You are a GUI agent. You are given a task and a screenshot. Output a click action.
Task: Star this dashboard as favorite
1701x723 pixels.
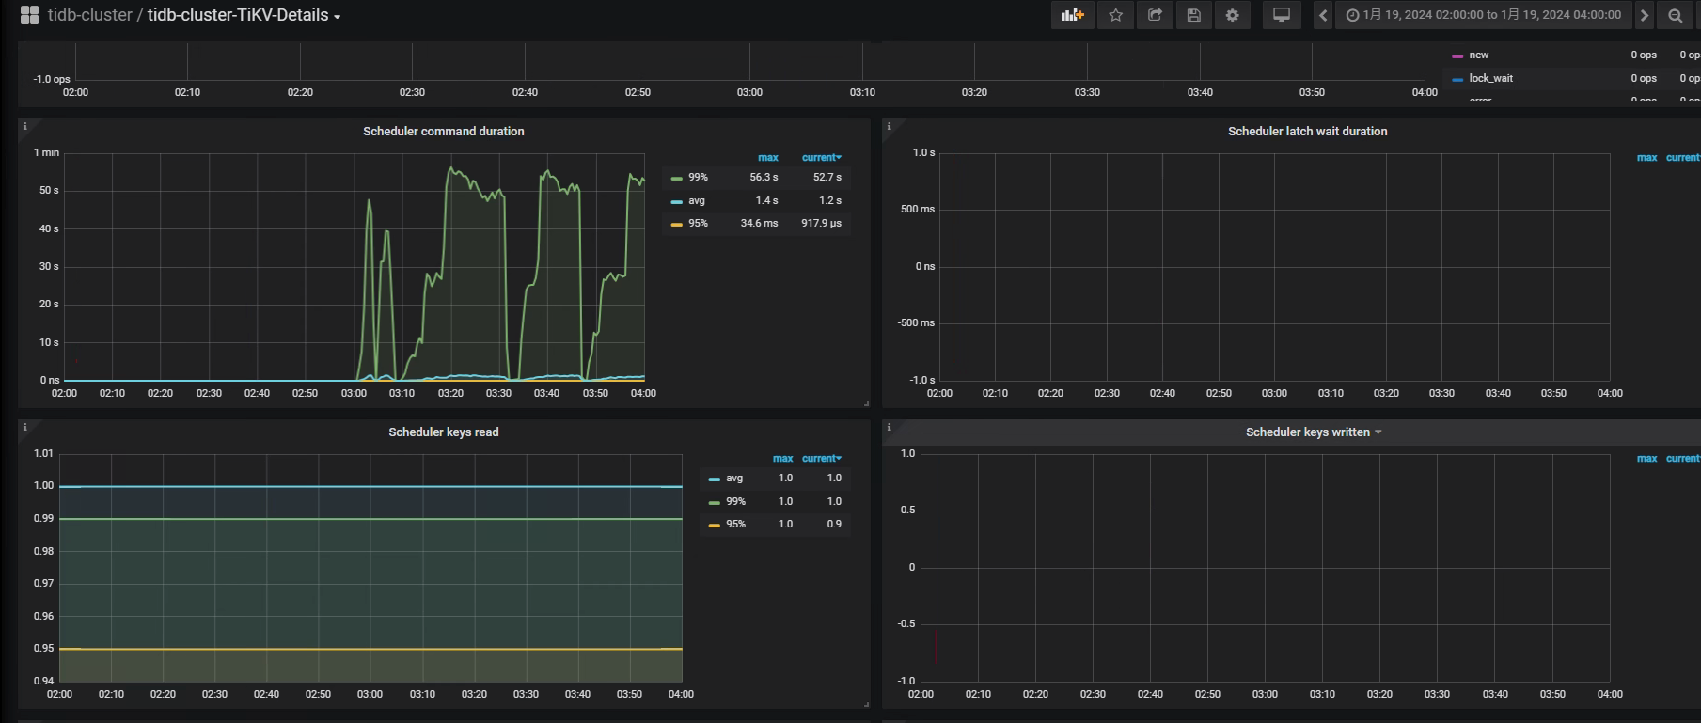pos(1115,15)
